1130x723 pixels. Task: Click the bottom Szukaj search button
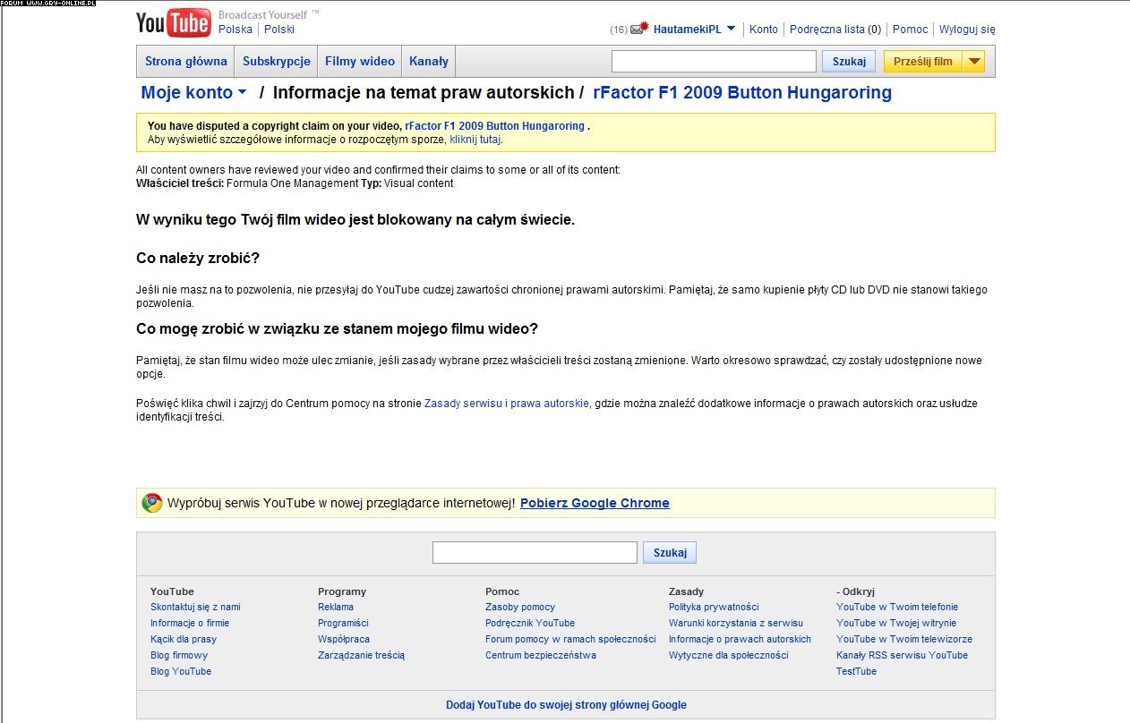coord(670,552)
